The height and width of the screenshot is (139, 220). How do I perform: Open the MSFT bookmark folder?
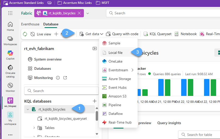[x=103, y=3]
